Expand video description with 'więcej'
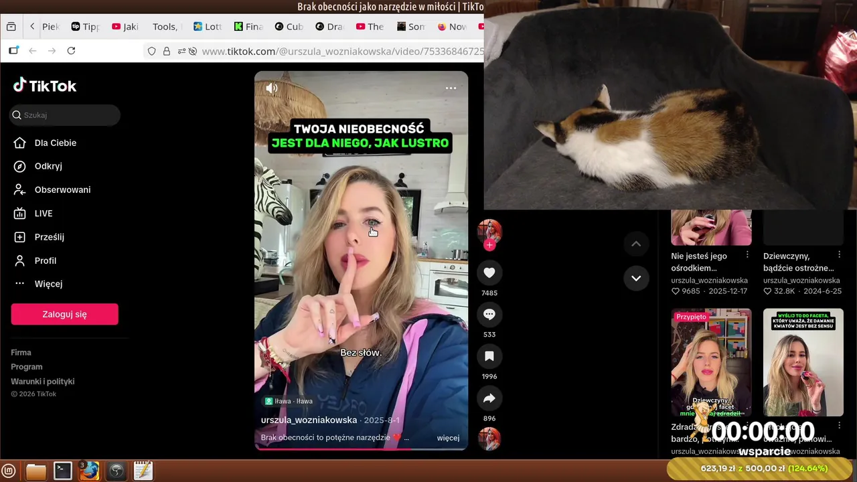857x482 pixels. (448, 438)
